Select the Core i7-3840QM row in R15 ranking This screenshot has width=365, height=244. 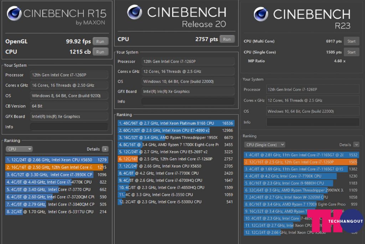[57, 204]
